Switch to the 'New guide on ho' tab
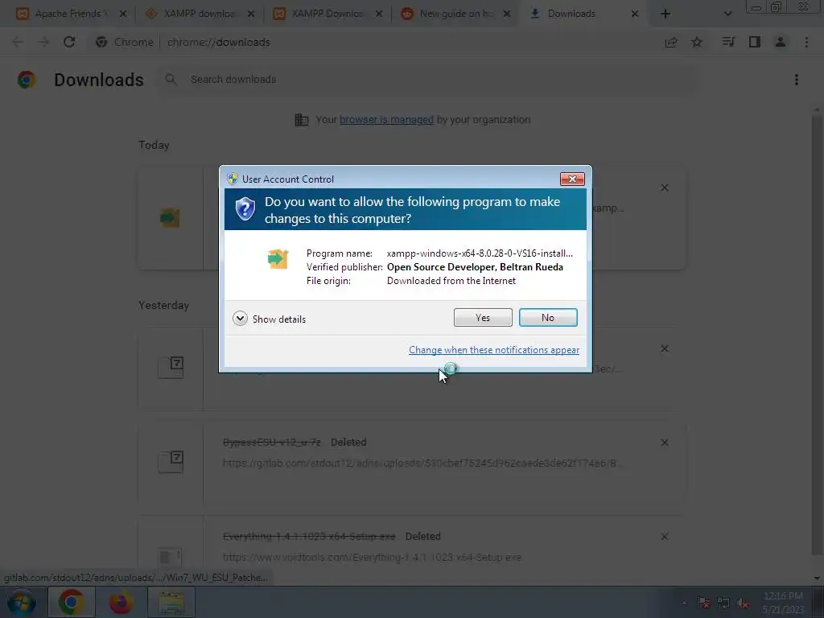The image size is (824, 618). point(455,14)
